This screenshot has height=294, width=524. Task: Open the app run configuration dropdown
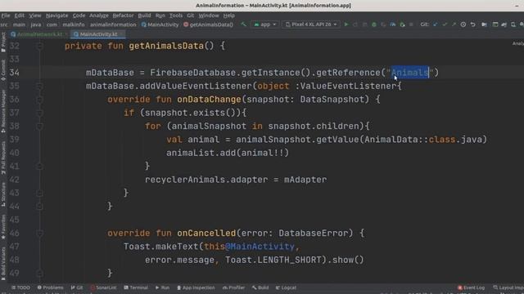coord(265,24)
